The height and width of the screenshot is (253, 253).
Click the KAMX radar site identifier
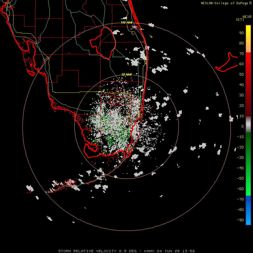149,251
